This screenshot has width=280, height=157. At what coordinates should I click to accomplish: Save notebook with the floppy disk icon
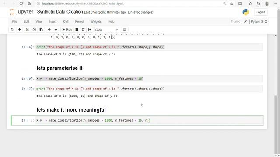(x=12, y=30)
